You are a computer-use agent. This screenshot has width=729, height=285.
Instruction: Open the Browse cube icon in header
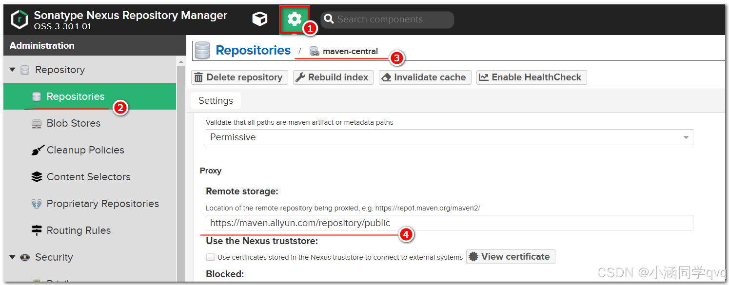coord(259,19)
